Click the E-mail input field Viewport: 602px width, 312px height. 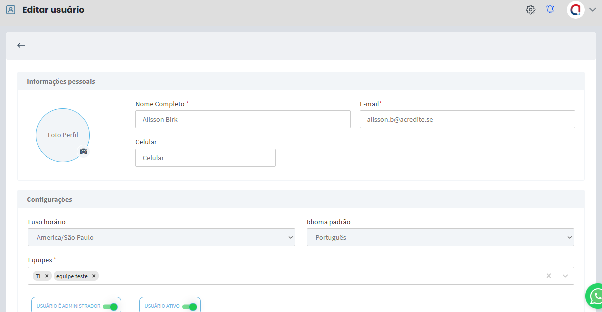[467, 120]
